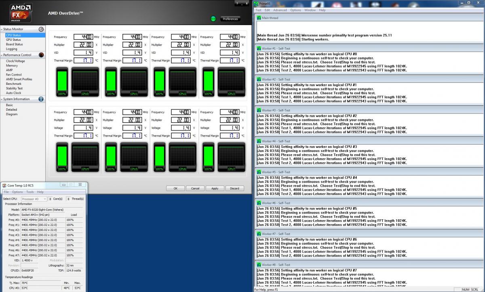Open Core Temp Tools menu

coord(30,192)
